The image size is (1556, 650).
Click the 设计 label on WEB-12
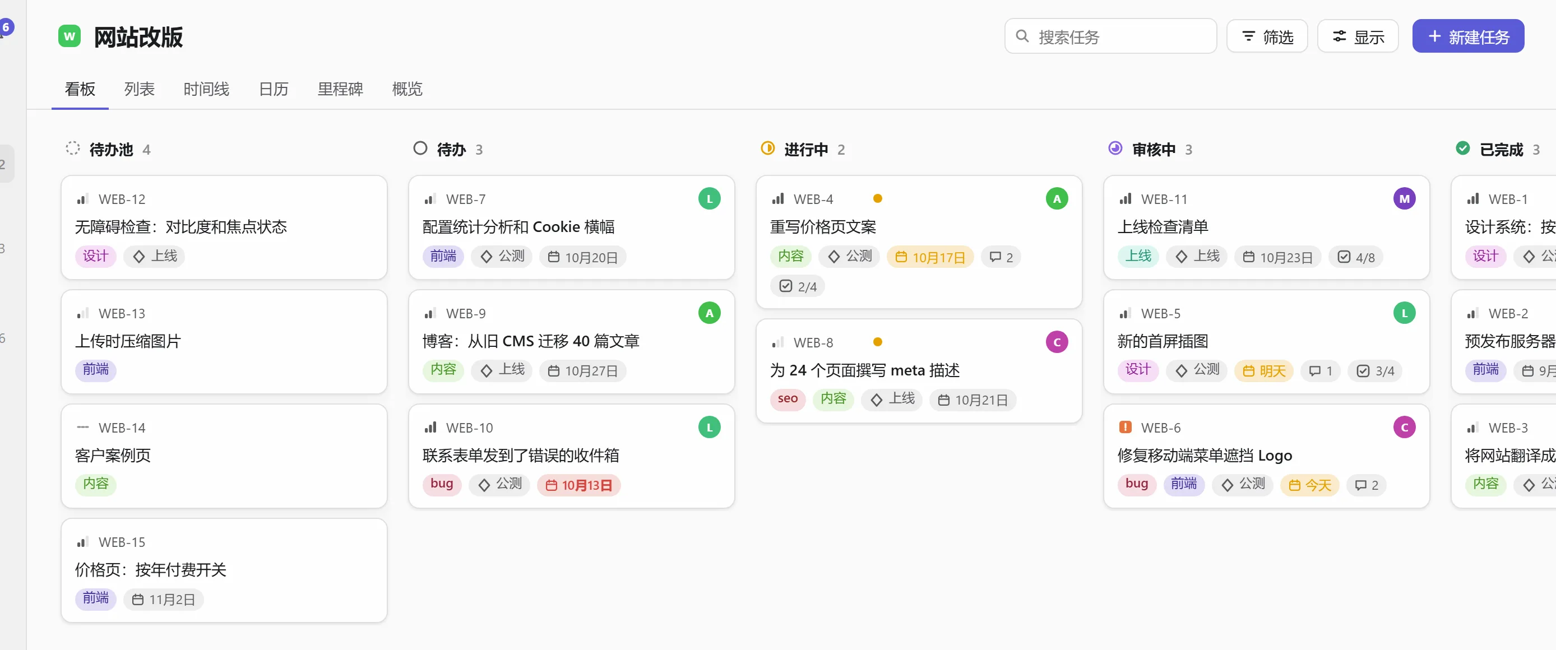[x=95, y=256]
